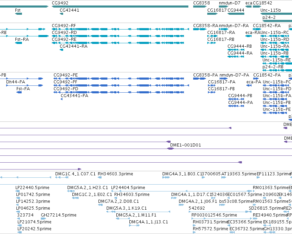This screenshot has height=234, width=292.
Task: Click the DME1-001D01 feature label
Action: [186, 145]
